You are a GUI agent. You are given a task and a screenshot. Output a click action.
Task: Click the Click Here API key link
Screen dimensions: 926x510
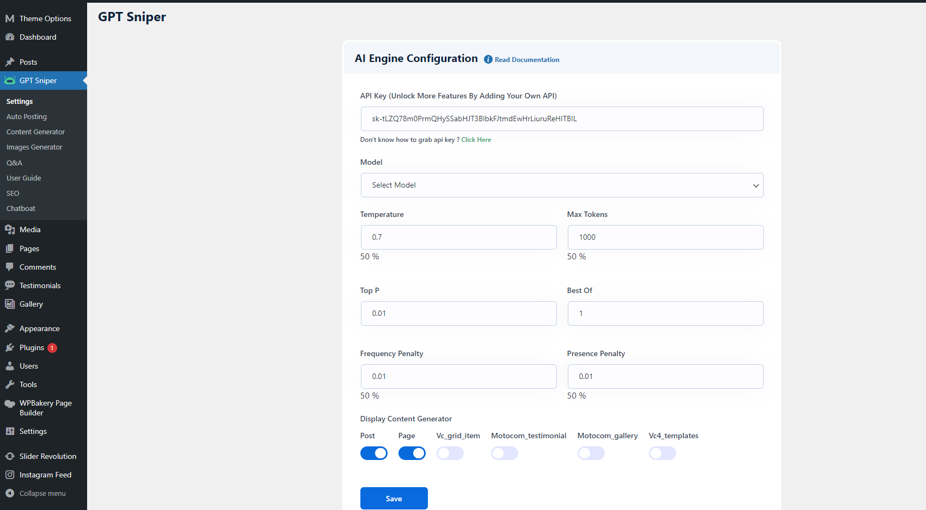point(476,140)
